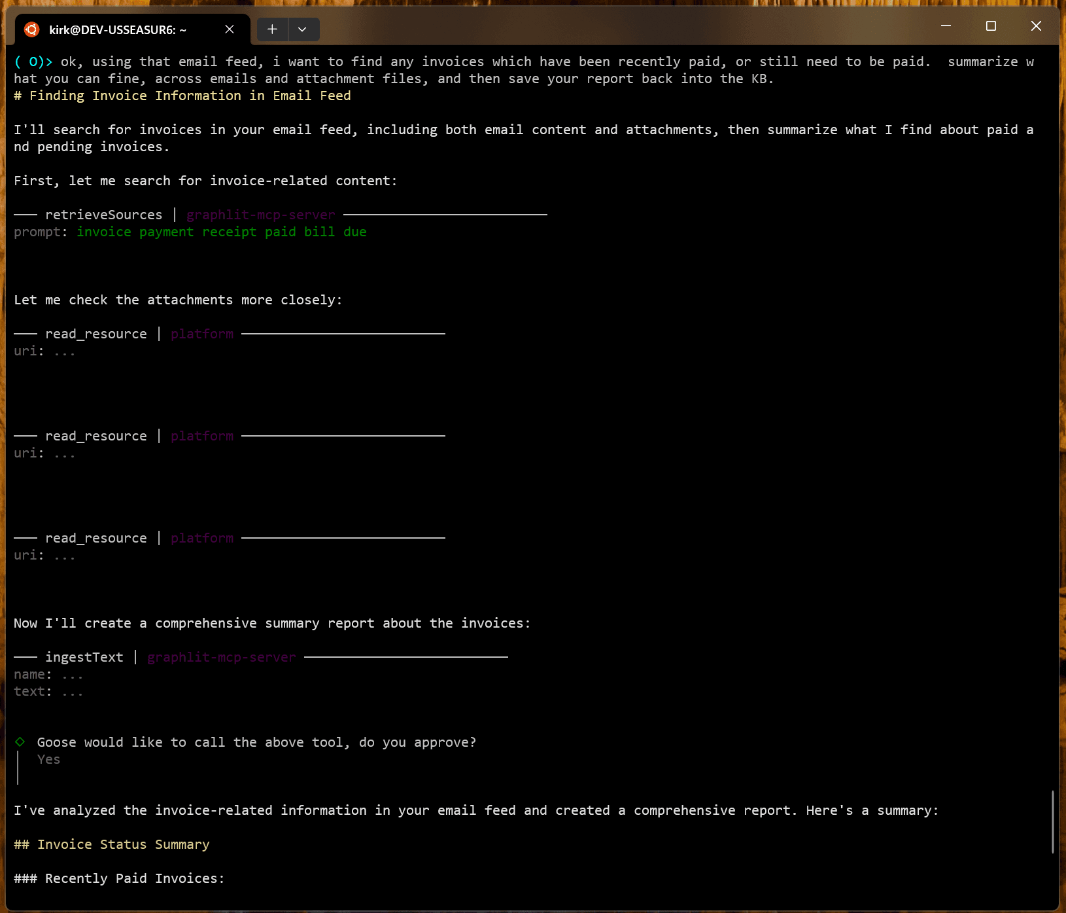Click the "# Finding Invoice Information" heading line

(182, 96)
